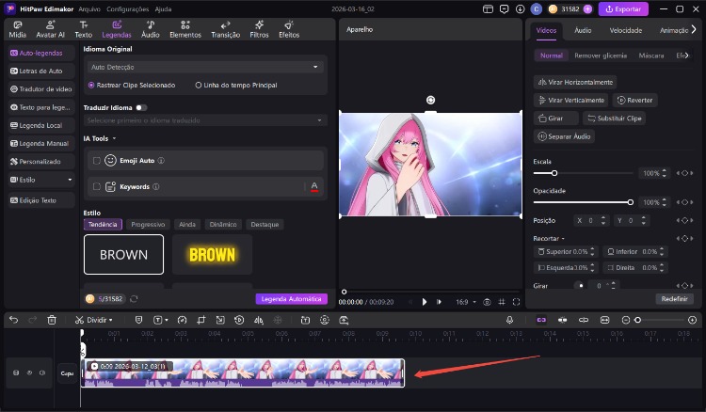Click Virar Horizontalmente button
This screenshot has height=412, width=706.
[x=575, y=83]
